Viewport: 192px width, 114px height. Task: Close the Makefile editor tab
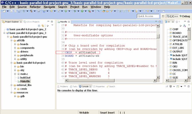click(x=69, y=22)
